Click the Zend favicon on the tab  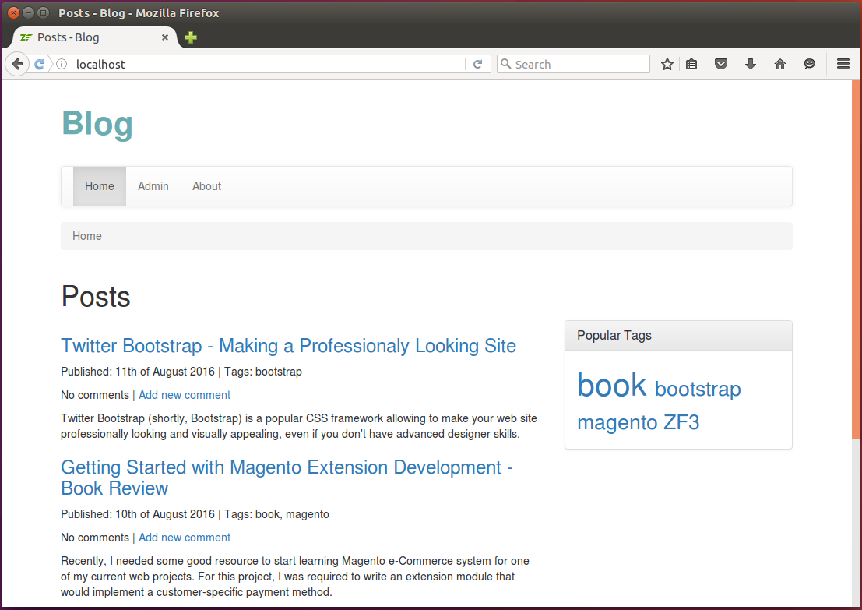coord(26,37)
